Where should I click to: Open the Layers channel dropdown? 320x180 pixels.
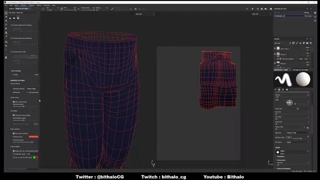[279, 43]
